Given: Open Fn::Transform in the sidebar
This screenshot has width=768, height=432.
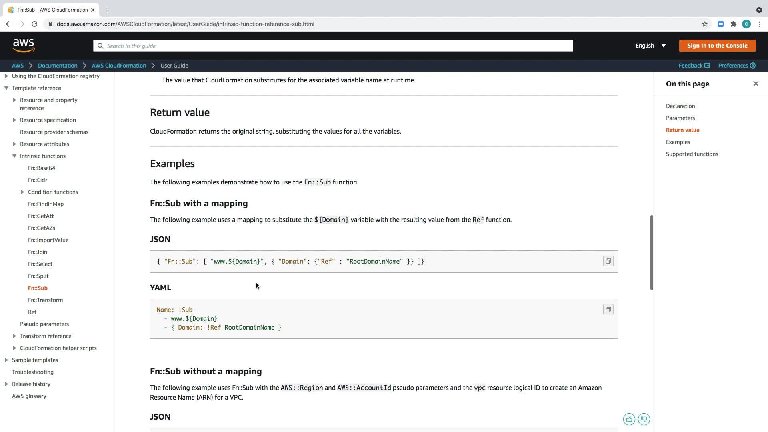Looking at the screenshot, I should click(45, 300).
